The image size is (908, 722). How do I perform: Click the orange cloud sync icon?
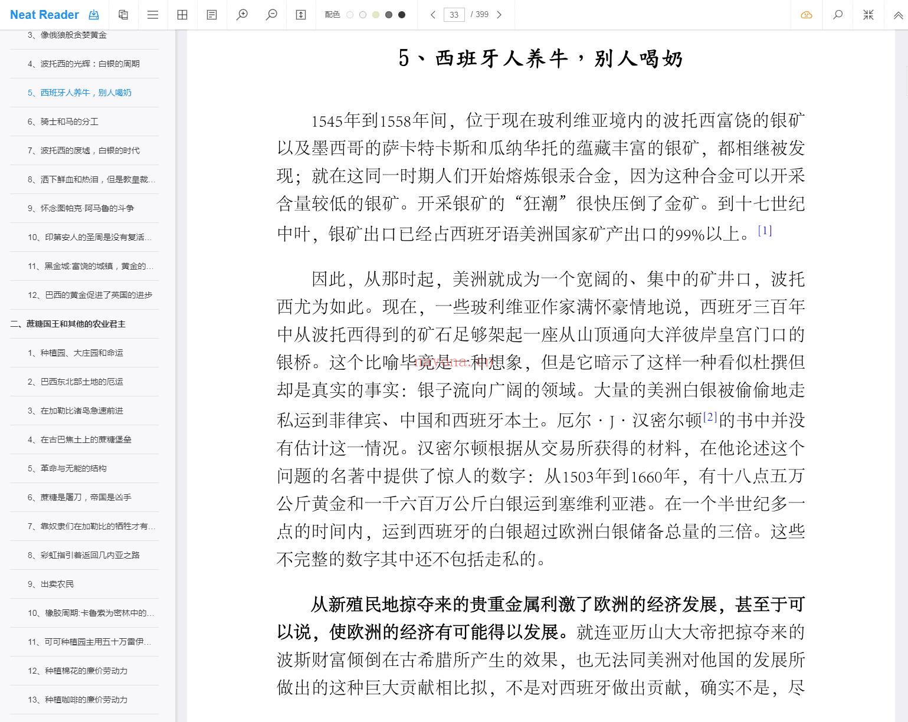807,15
